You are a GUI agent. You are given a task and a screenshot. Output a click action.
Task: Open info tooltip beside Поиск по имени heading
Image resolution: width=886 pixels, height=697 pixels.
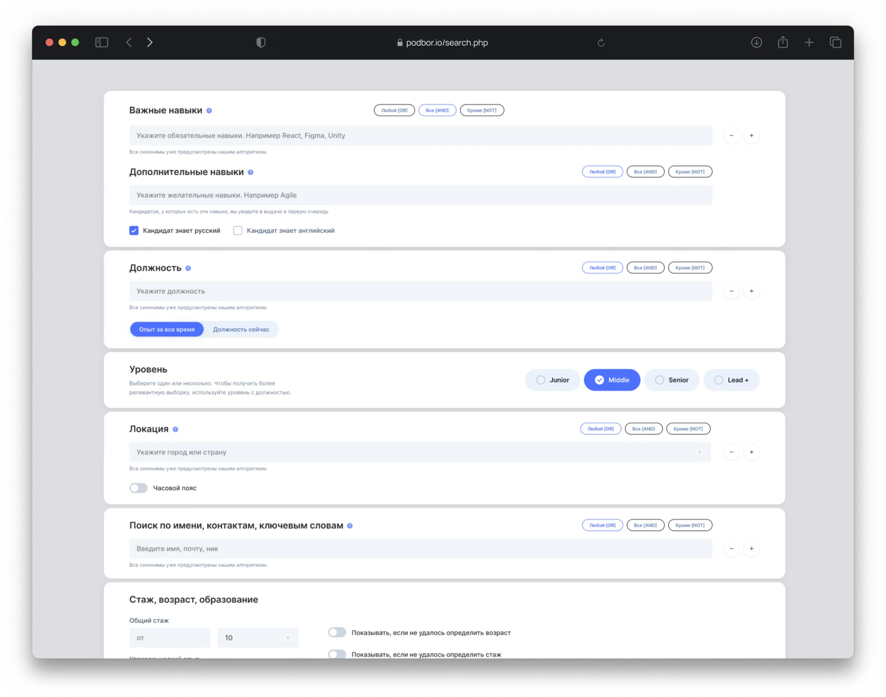pyautogui.click(x=350, y=526)
